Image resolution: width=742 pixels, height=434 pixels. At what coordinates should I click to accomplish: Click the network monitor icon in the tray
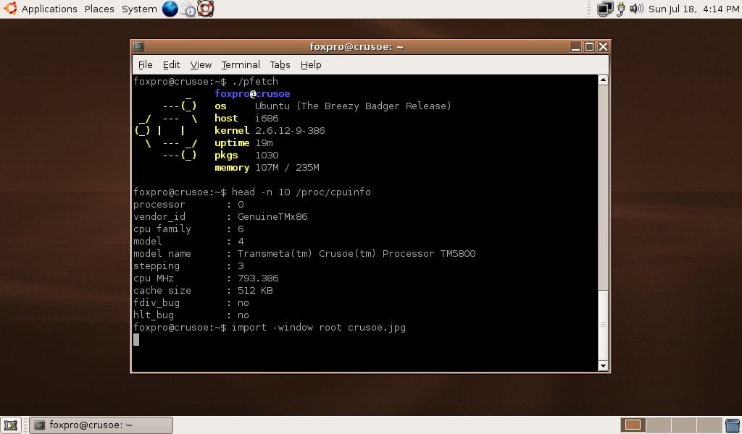coord(604,9)
